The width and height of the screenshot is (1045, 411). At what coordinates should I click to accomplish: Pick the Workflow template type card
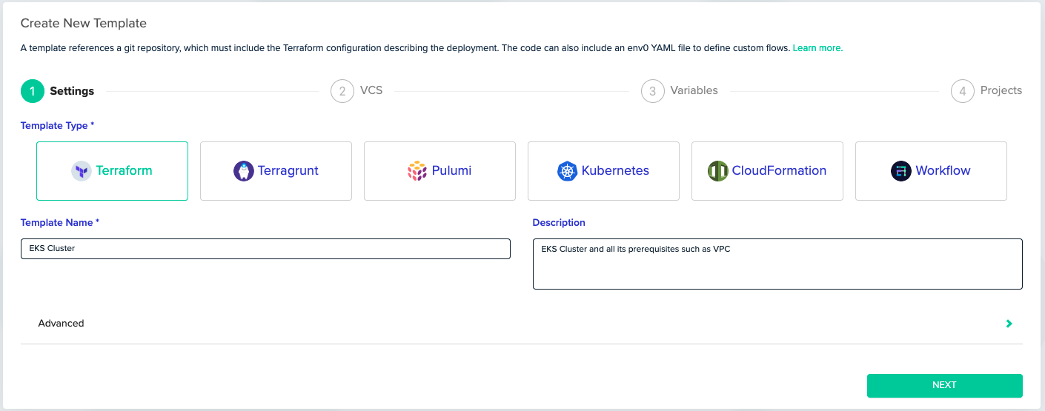pyautogui.click(x=931, y=171)
